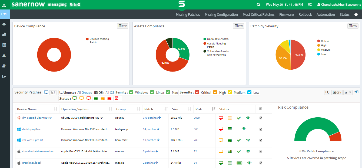Click the warning triangle icon in the sidebar
Image resolution: width=362 pixels, height=168 pixels.
[x=4, y=56]
